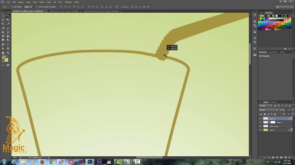
Task: Create a new layer from Layers footer
Action: click(x=285, y=158)
